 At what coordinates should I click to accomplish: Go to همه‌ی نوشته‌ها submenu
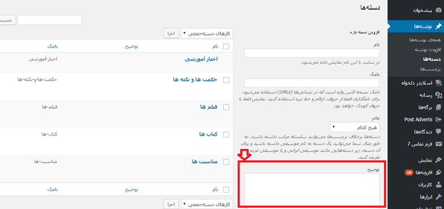(425, 40)
